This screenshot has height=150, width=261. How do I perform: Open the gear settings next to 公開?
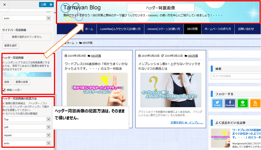[50, 4]
